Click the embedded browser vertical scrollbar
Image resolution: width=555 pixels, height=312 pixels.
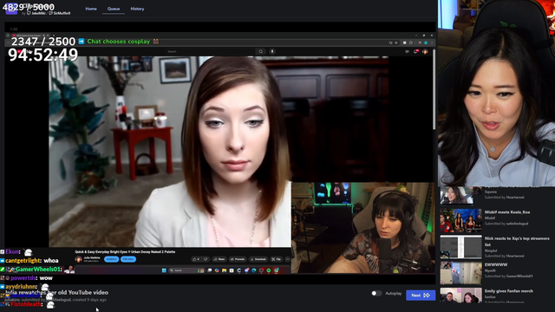pos(434,90)
